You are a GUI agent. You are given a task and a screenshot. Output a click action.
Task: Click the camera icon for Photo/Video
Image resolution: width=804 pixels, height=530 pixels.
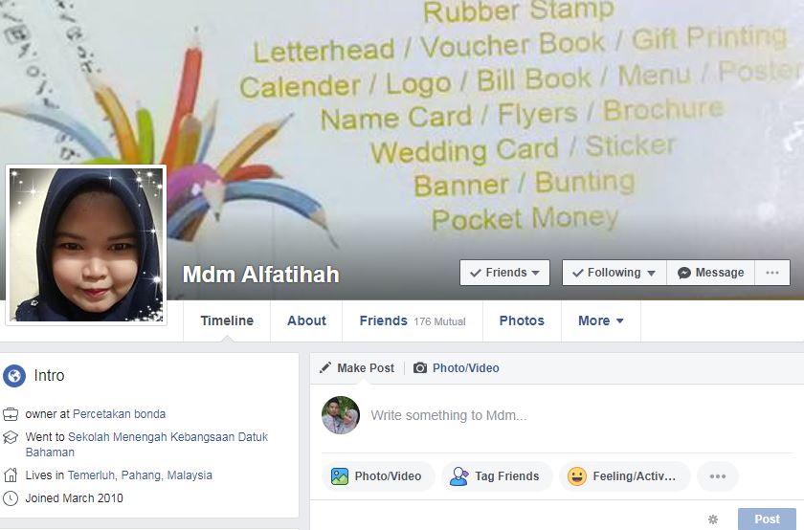click(420, 368)
